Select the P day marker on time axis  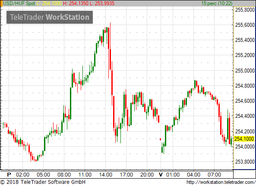pyautogui.click(x=9, y=175)
